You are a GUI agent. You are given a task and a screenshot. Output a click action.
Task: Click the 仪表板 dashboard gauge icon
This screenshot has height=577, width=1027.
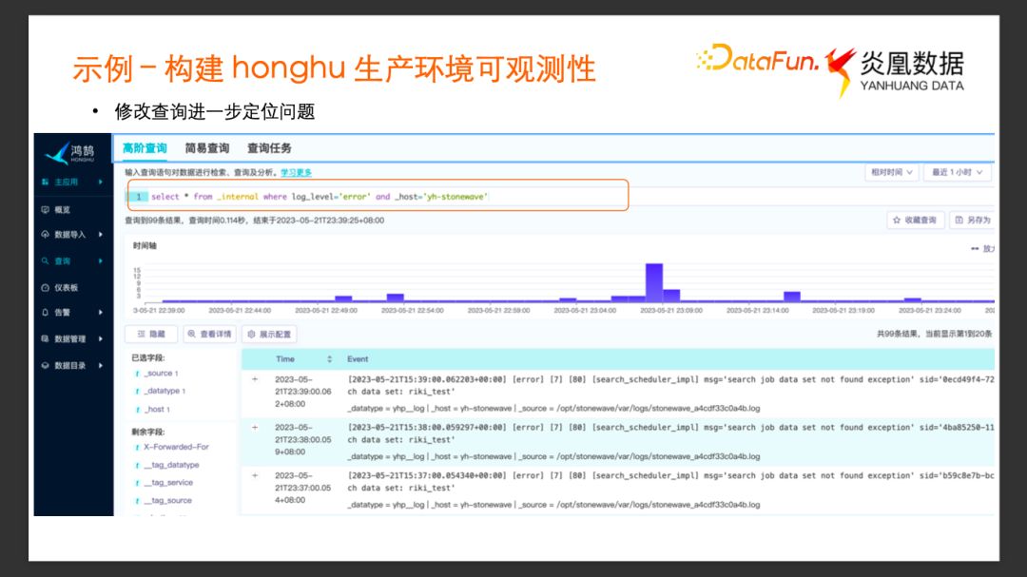tap(46, 287)
